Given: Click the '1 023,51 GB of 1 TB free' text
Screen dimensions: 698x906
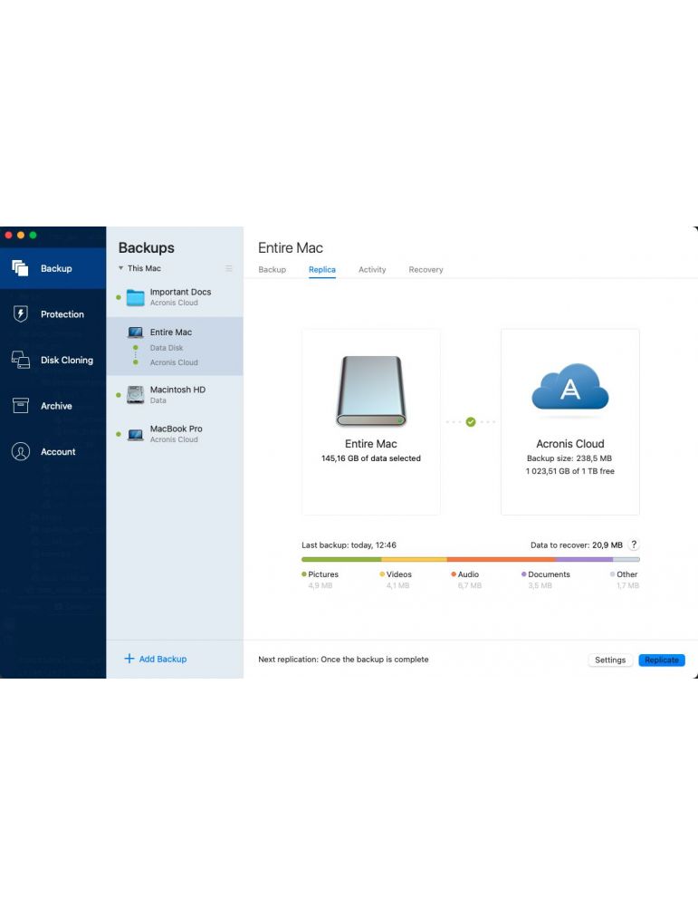Looking at the screenshot, I should point(569,471).
